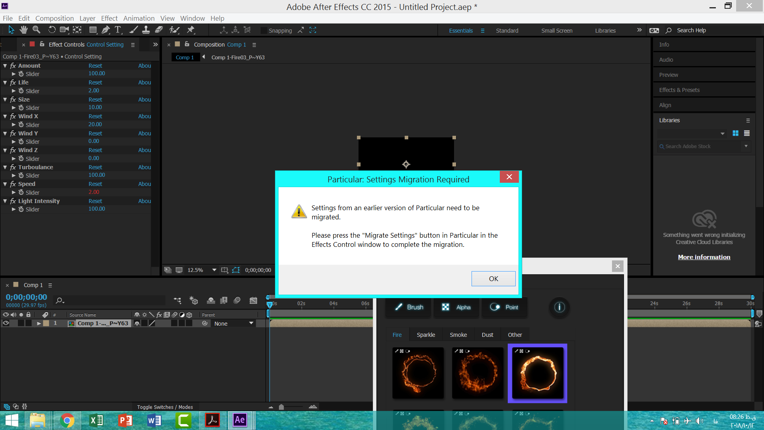Click the Alpha button in presets window

click(456, 307)
